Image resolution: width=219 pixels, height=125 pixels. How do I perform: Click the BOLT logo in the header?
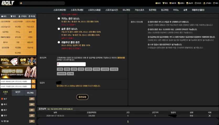coord(8,3)
